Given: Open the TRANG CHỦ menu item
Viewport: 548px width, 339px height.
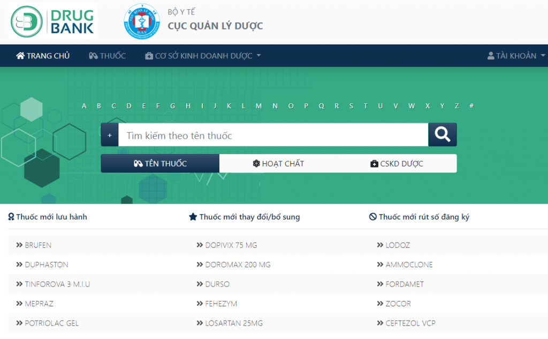Looking at the screenshot, I should coord(43,55).
